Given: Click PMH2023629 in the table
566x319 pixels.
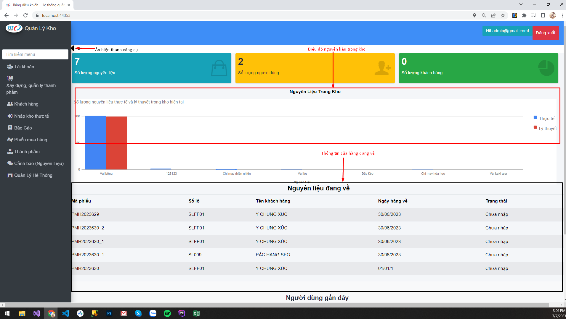Looking at the screenshot, I should (x=85, y=214).
